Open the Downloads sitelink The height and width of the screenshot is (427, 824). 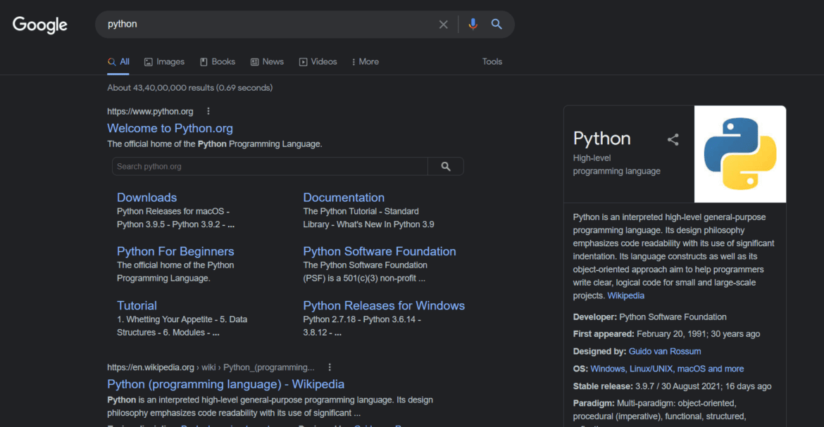[146, 198]
